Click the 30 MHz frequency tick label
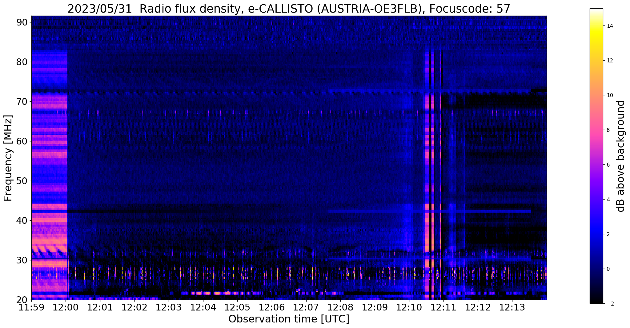The image size is (630, 328). (22, 260)
